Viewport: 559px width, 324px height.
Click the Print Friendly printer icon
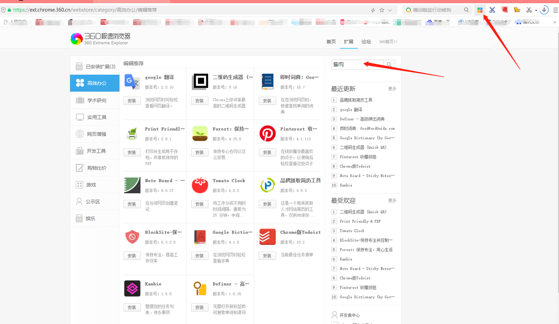click(x=132, y=133)
